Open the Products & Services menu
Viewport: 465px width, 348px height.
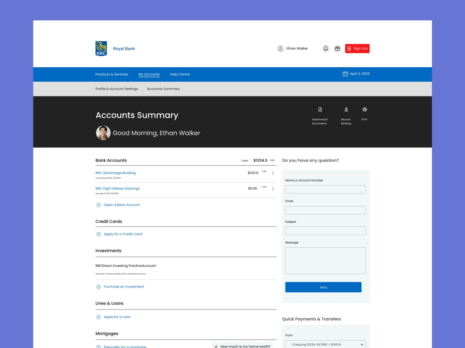[x=112, y=74]
